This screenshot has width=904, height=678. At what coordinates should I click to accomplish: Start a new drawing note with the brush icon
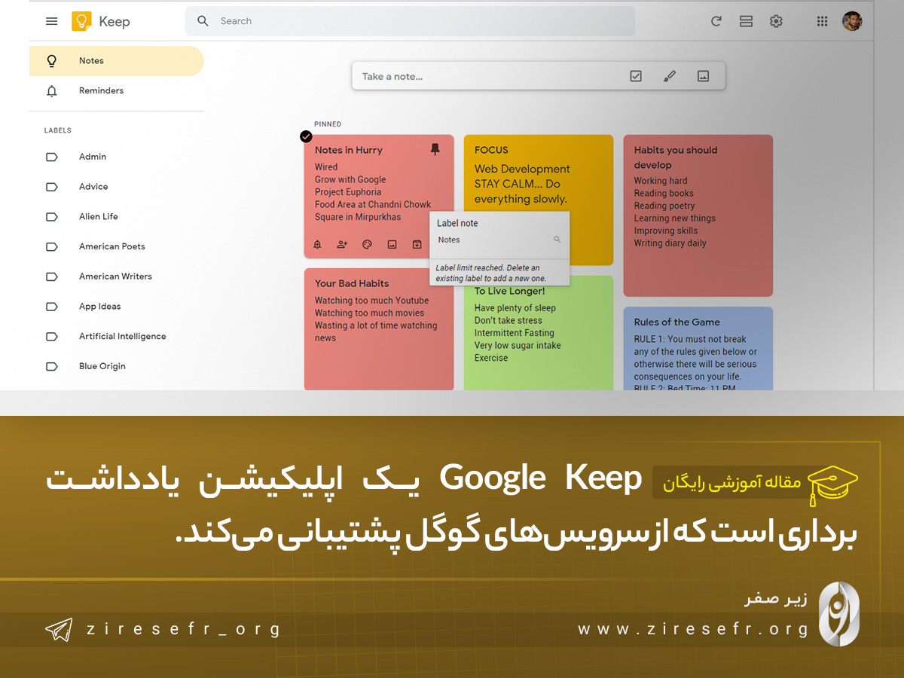[x=670, y=75]
